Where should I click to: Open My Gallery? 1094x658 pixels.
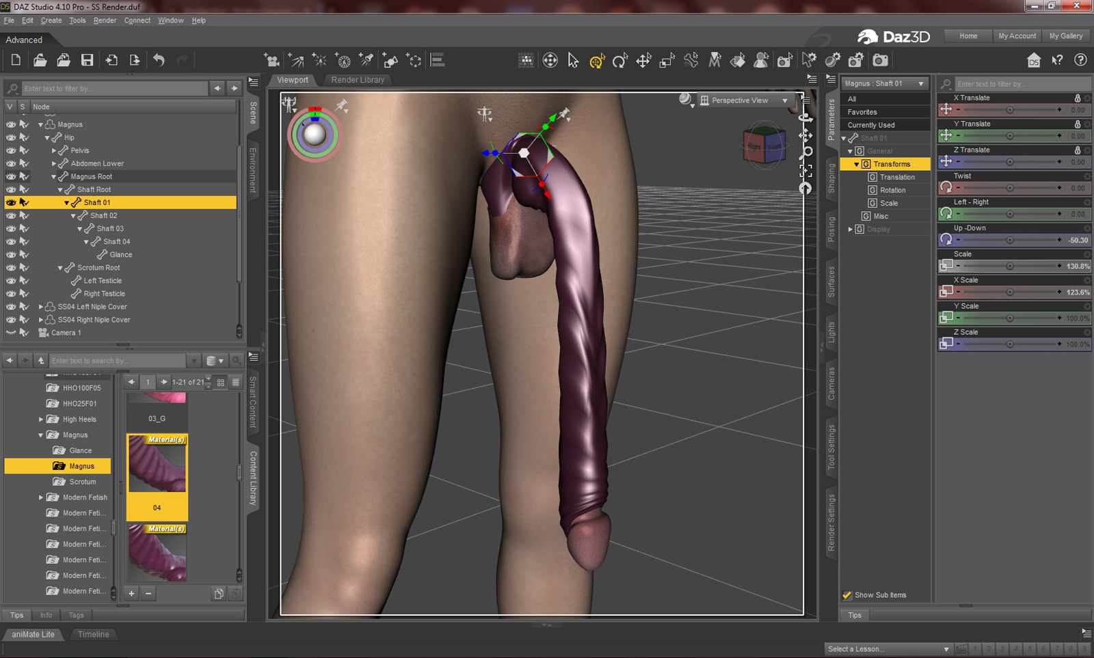pyautogui.click(x=1066, y=36)
